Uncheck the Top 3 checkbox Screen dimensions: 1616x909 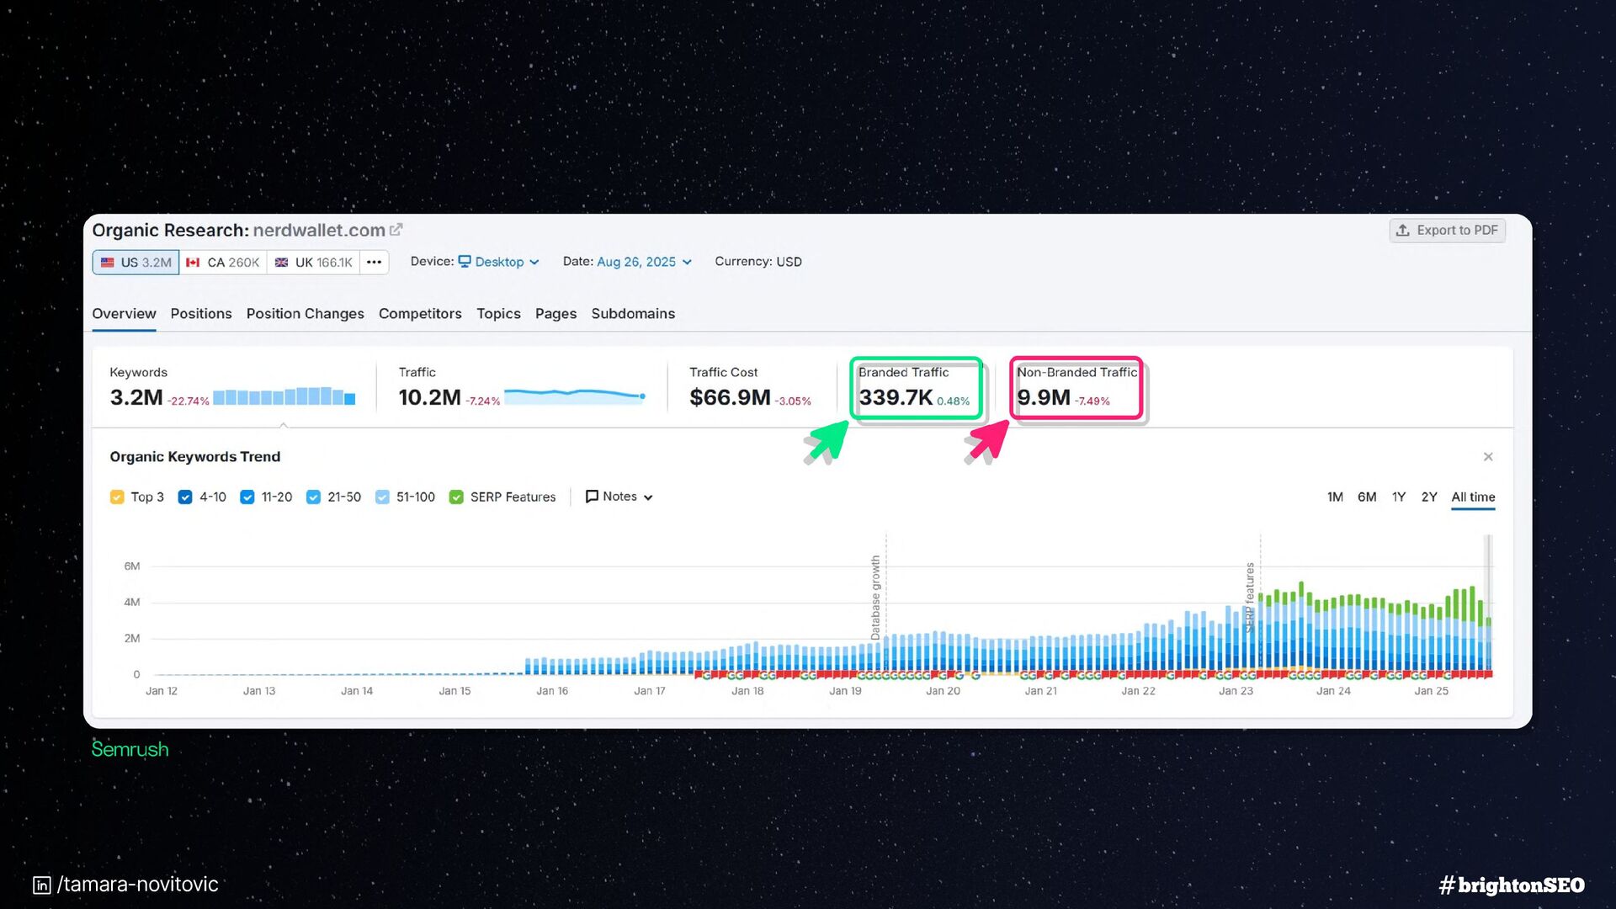[117, 497]
